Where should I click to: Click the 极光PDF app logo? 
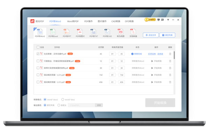(32, 21)
